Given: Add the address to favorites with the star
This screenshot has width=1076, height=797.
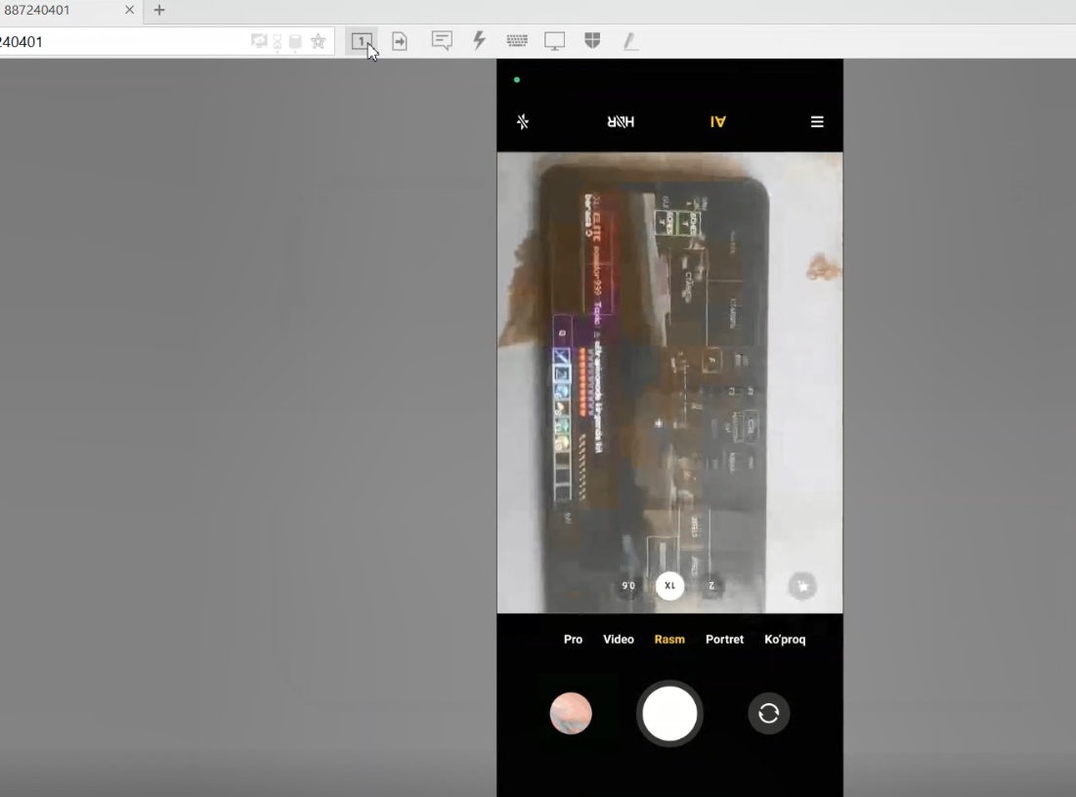Looking at the screenshot, I should point(318,41).
